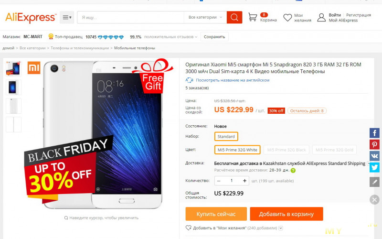Viewport: 382px width, 239px height.
Task: Select the Standard bundle option
Action: pyautogui.click(x=226, y=136)
